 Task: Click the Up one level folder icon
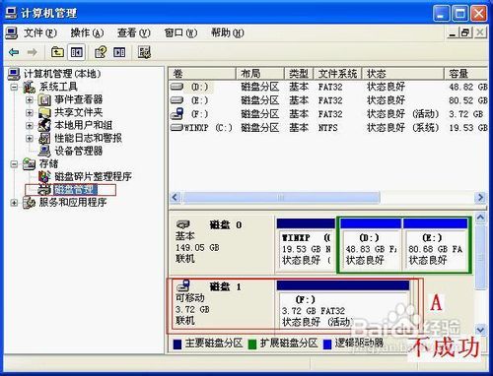[x=57, y=52]
